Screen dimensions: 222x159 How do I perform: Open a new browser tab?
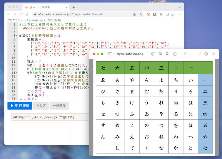74,7
